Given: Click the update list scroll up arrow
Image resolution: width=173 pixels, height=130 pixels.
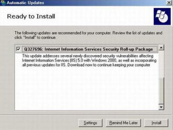Looking at the screenshot, I should (x=161, y=47).
